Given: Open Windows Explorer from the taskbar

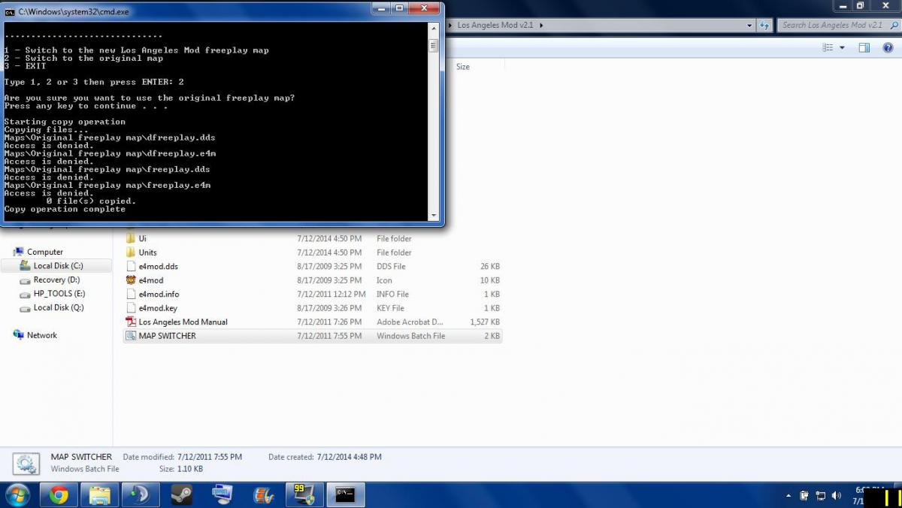Looking at the screenshot, I should coord(99,494).
